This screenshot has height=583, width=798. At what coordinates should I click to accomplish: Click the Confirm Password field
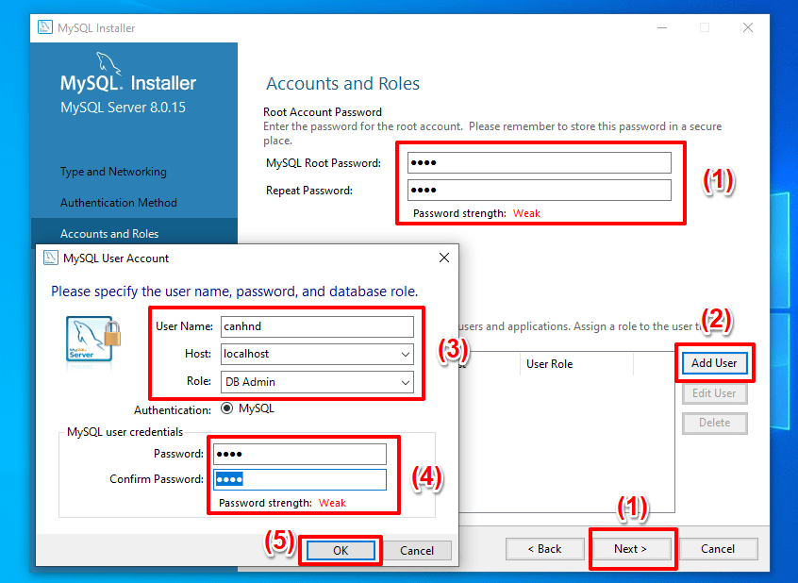click(x=300, y=479)
